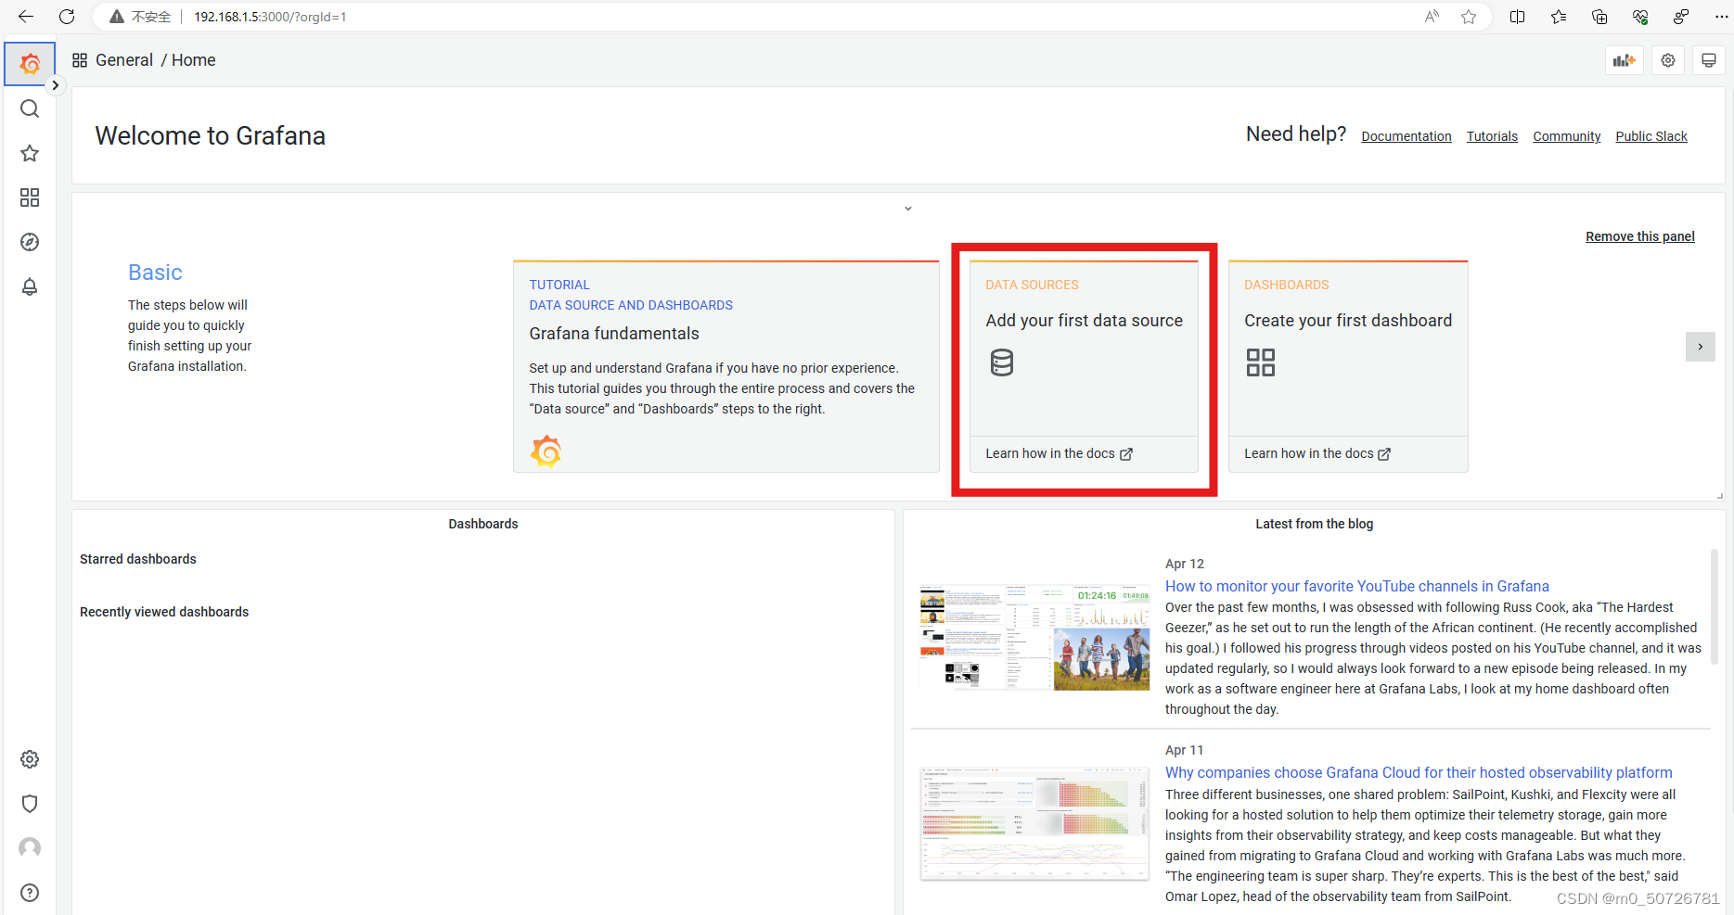The image size is (1734, 915).
Task: Click the not secure warning icon
Action: tap(117, 17)
